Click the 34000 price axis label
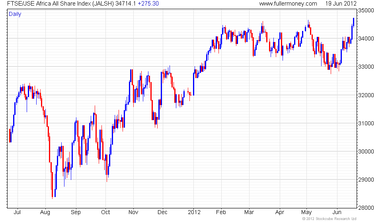Viewport: 390px width, 222px height. [x=366, y=38]
